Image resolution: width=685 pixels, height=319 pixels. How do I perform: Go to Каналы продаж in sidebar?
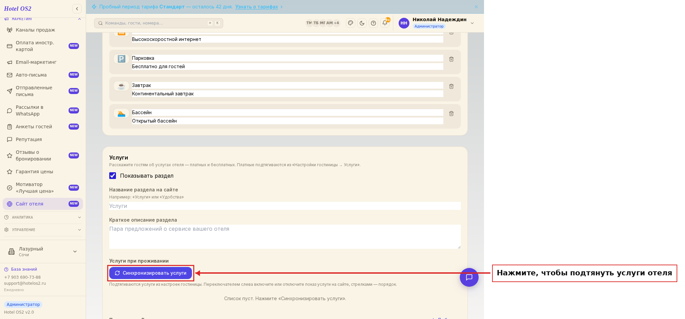pyautogui.click(x=43, y=30)
